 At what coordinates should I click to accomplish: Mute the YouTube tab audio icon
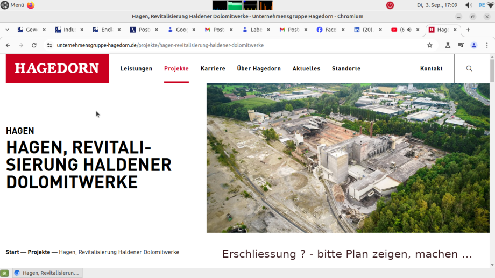(x=409, y=30)
